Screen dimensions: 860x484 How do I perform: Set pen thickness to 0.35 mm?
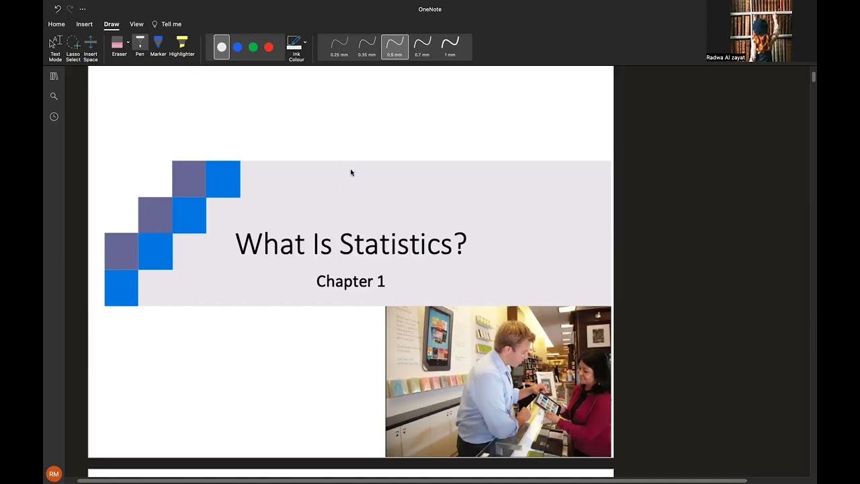click(367, 47)
